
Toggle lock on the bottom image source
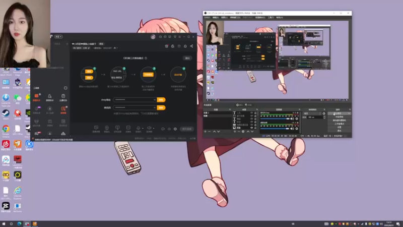coord(255,128)
